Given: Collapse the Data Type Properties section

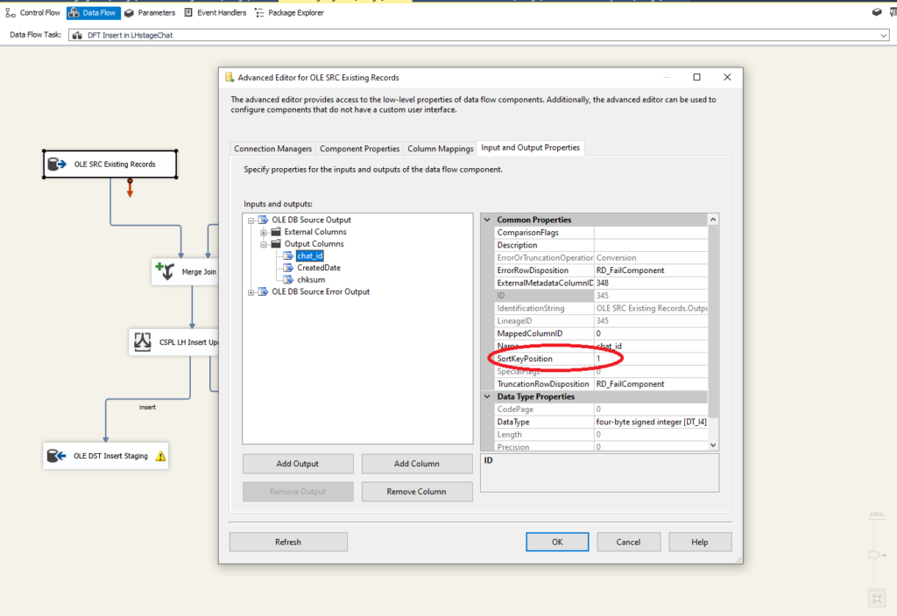Looking at the screenshot, I should coord(487,396).
